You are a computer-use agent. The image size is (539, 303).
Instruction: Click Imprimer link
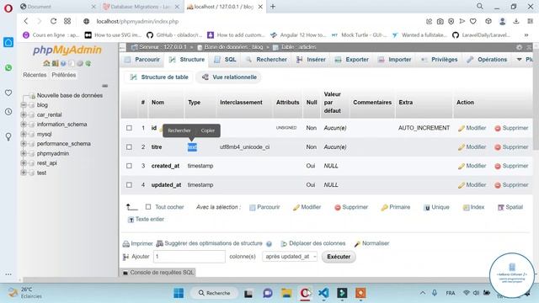click(138, 243)
